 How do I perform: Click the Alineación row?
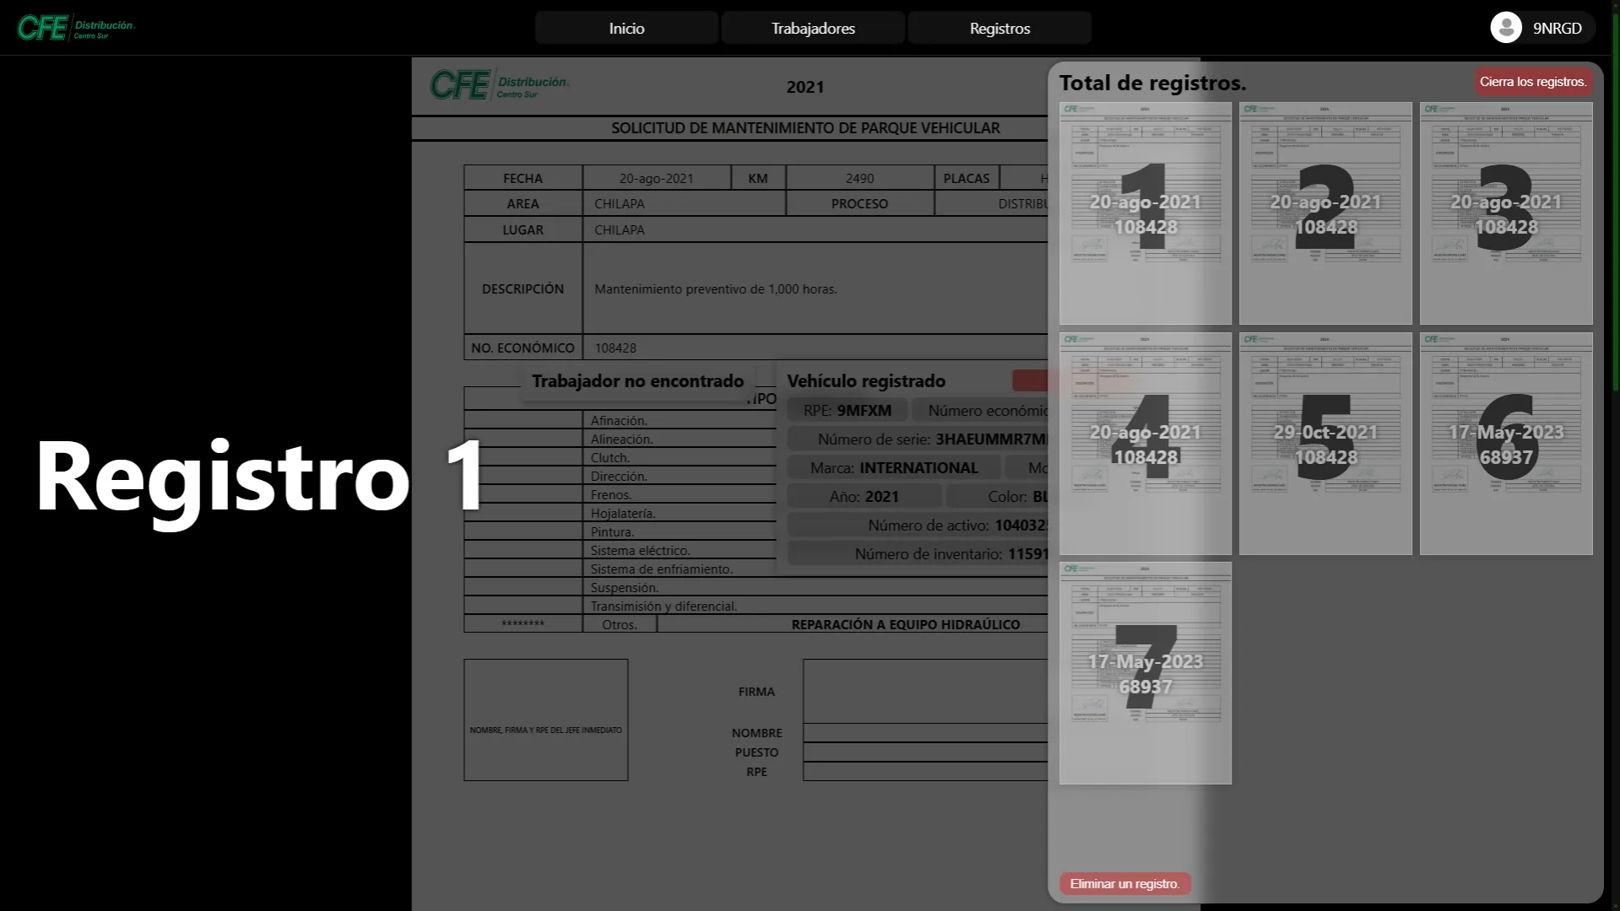(x=621, y=439)
